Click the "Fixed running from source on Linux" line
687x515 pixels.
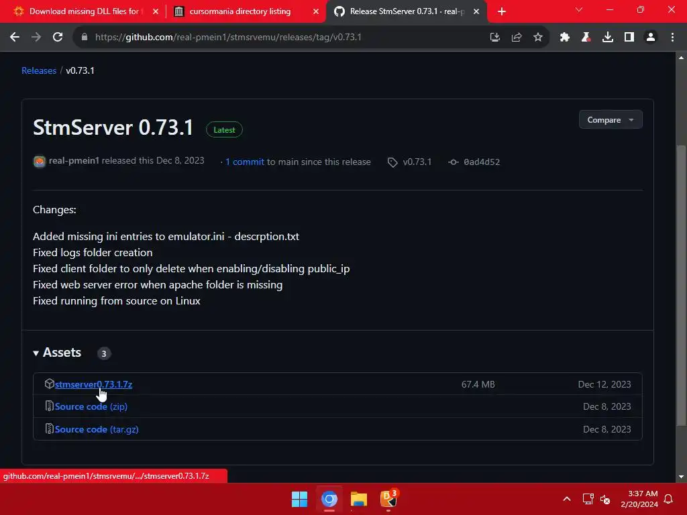tap(117, 301)
